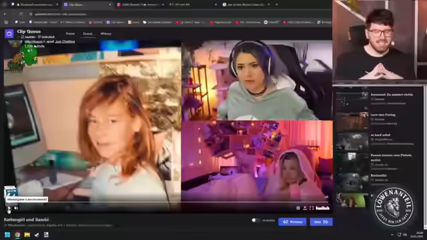Viewport: 427px width, 240px height.
Task: Click the clip progress bar
Action: (167, 202)
